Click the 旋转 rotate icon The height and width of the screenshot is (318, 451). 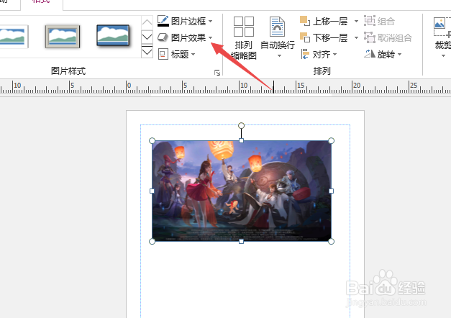pos(370,54)
